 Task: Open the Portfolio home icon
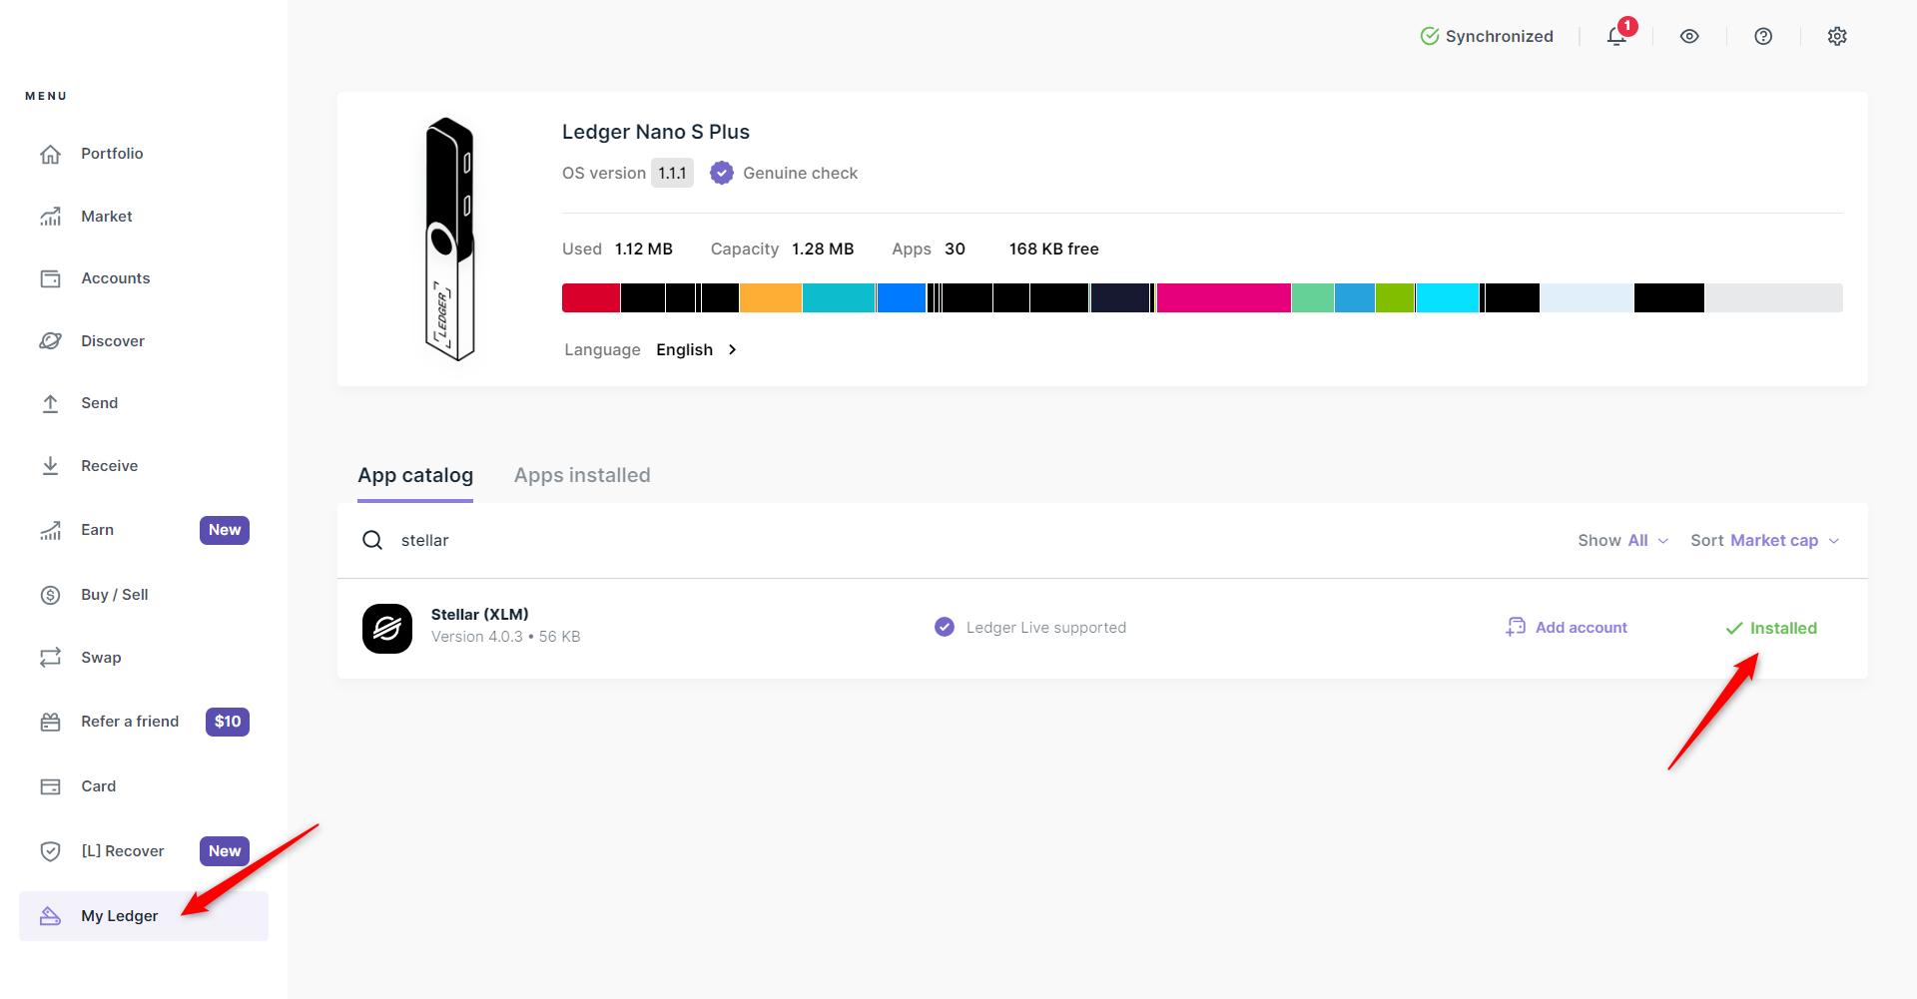51,154
